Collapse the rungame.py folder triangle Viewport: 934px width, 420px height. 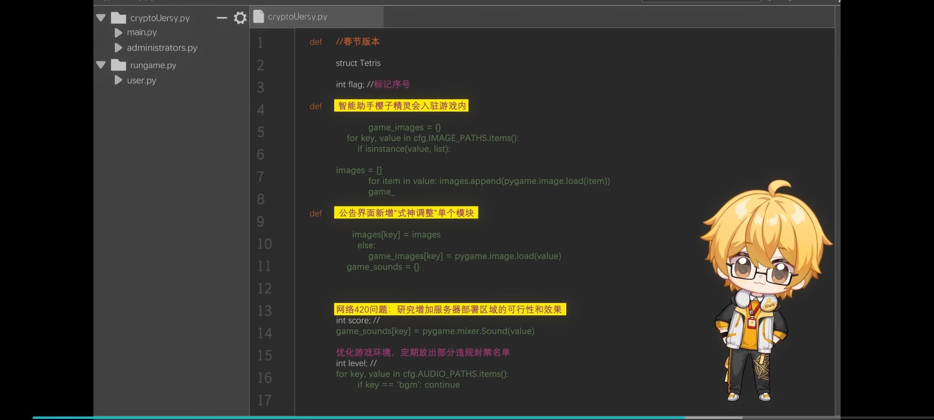[101, 65]
